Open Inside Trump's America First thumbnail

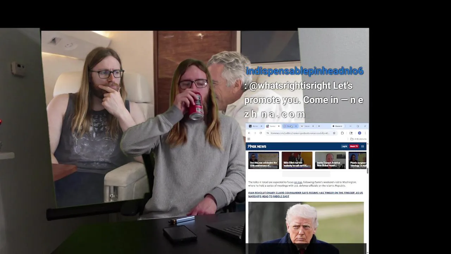point(330,160)
